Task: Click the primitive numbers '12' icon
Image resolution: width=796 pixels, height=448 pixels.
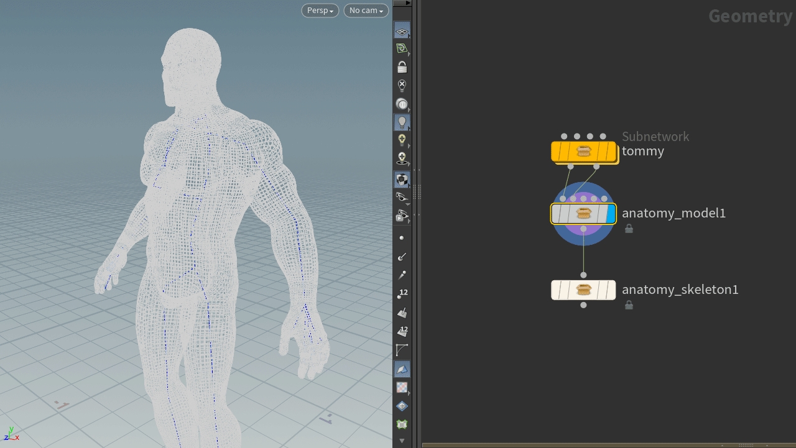Action: click(402, 331)
